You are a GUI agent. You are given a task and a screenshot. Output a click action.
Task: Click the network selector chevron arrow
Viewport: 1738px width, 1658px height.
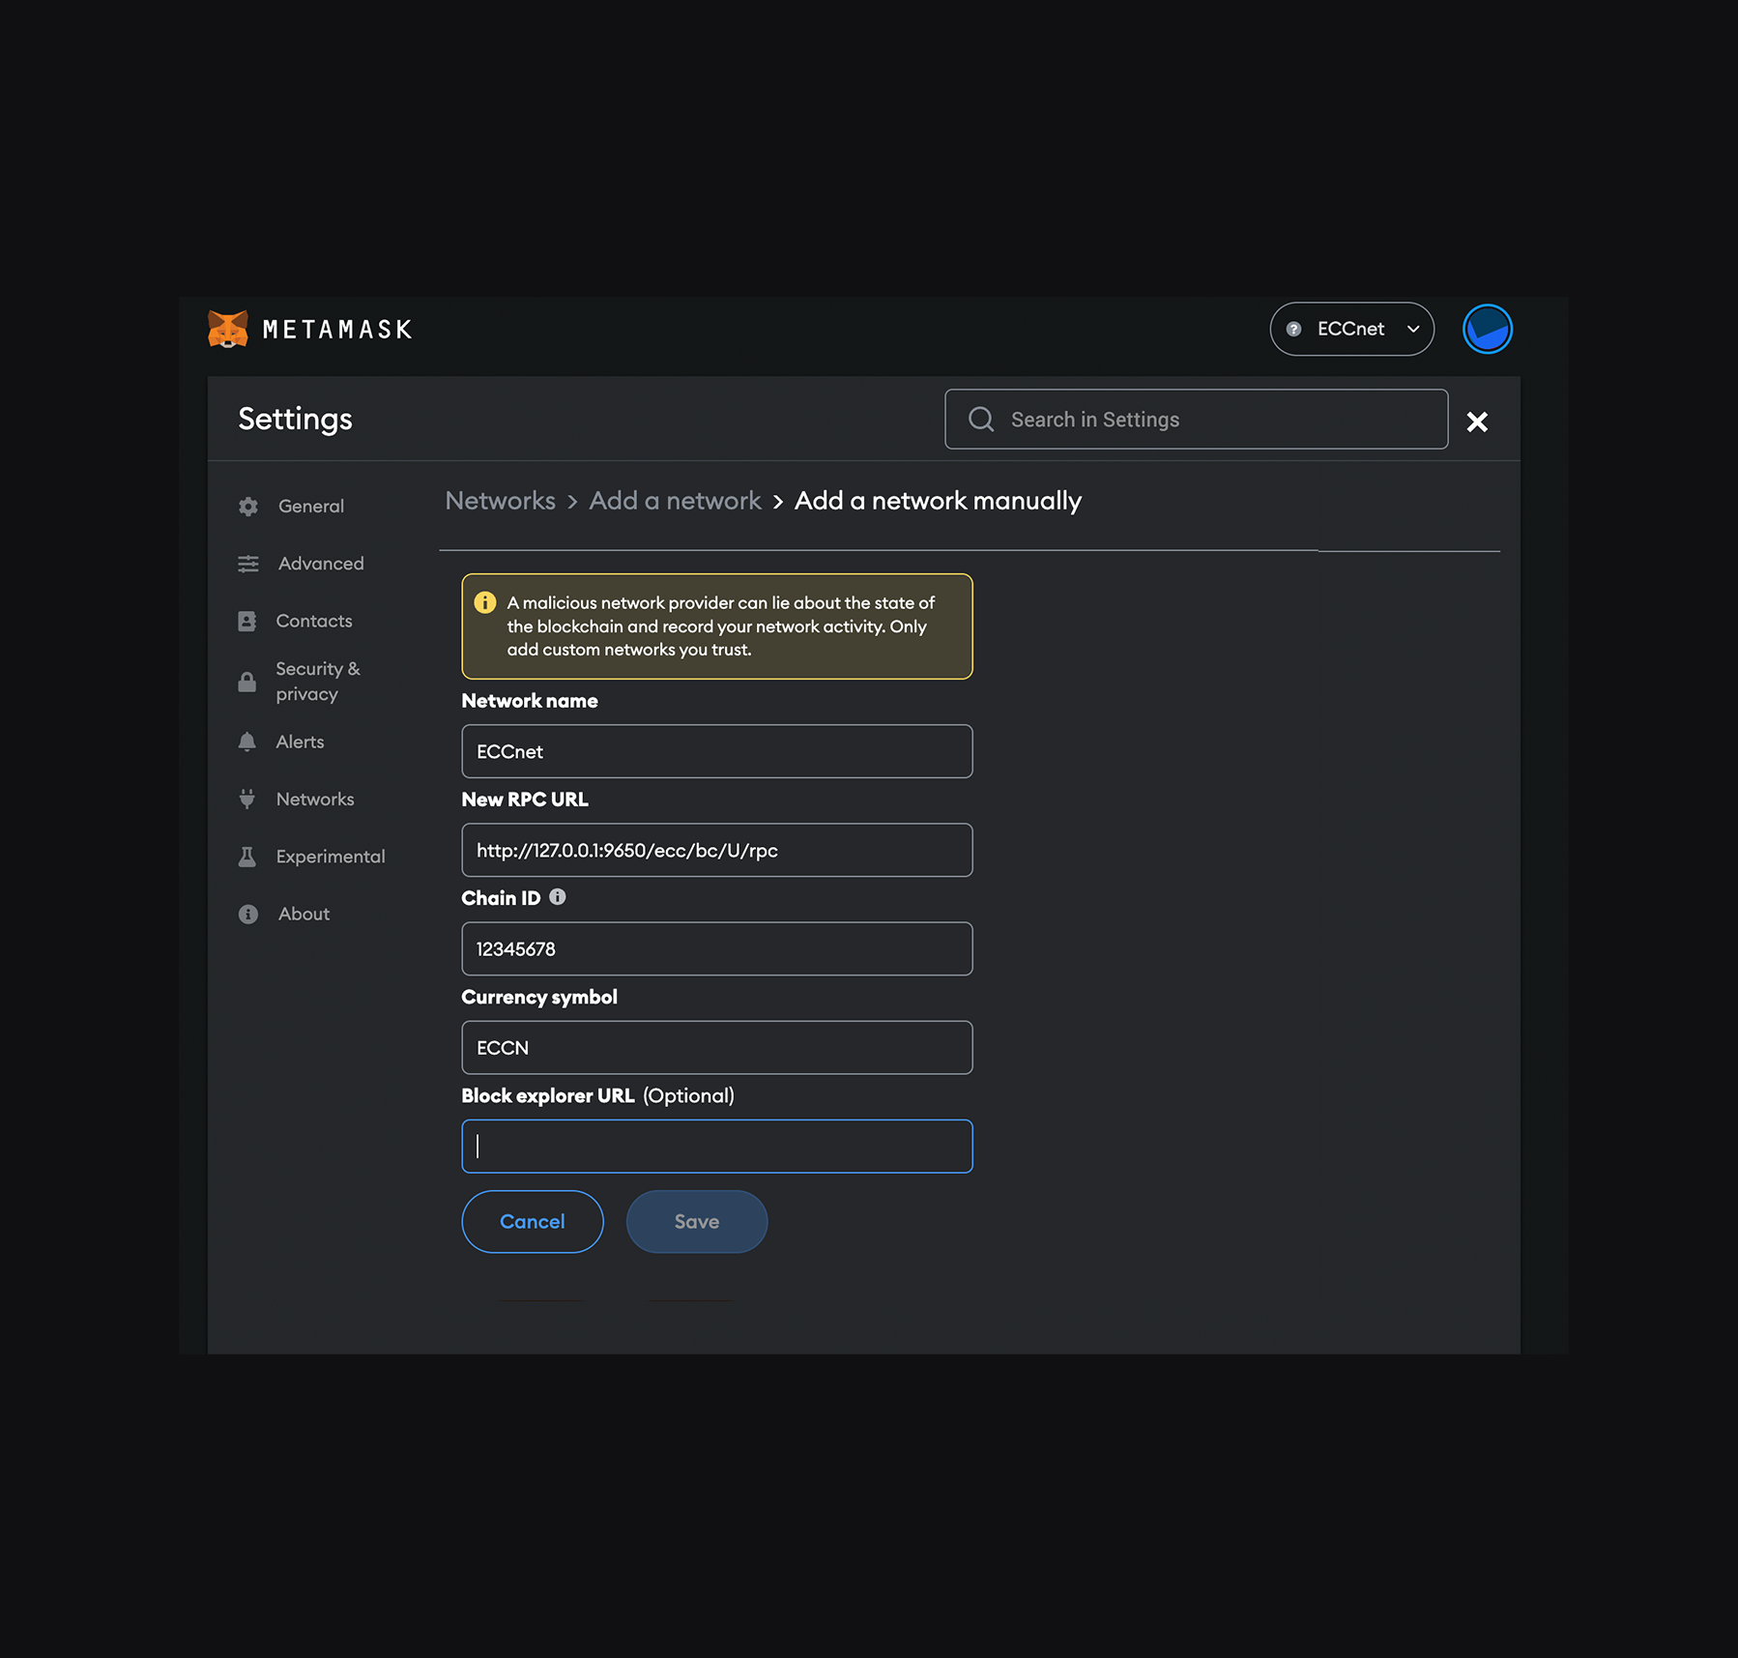tap(1413, 329)
